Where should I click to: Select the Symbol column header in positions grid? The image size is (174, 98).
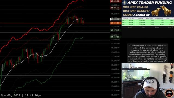pyautogui.click(x=130, y=27)
